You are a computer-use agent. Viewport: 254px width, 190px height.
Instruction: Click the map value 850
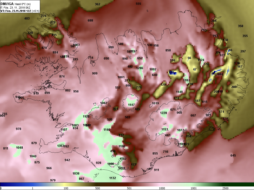click(168, 50)
